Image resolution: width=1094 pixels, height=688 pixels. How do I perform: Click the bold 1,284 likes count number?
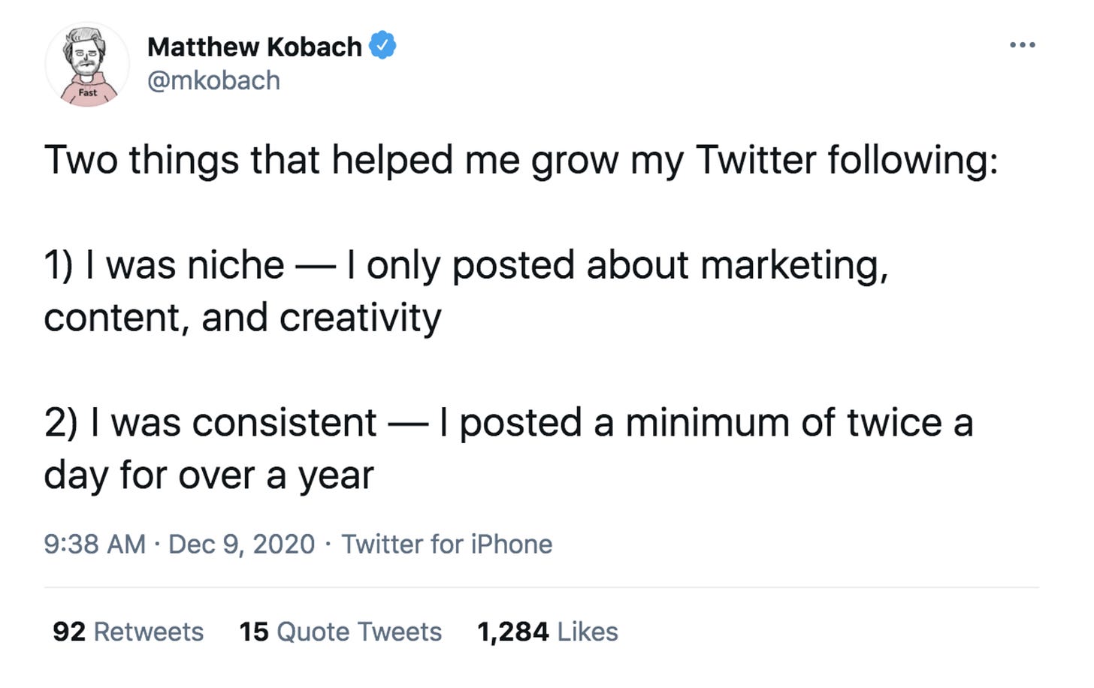[513, 632]
